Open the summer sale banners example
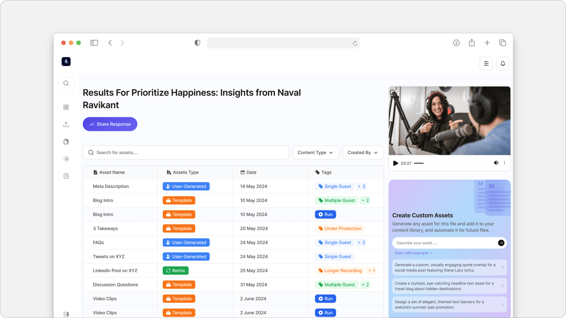 449,305
